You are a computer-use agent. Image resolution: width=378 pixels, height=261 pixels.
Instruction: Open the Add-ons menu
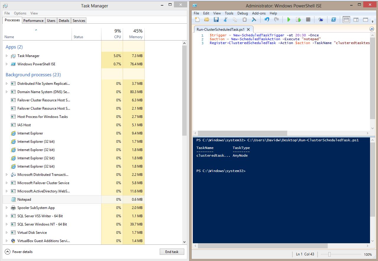click(x=259, y=13)
